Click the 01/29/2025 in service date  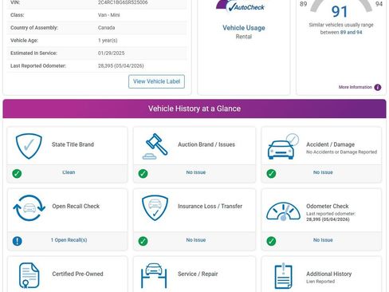coord(111,53)
